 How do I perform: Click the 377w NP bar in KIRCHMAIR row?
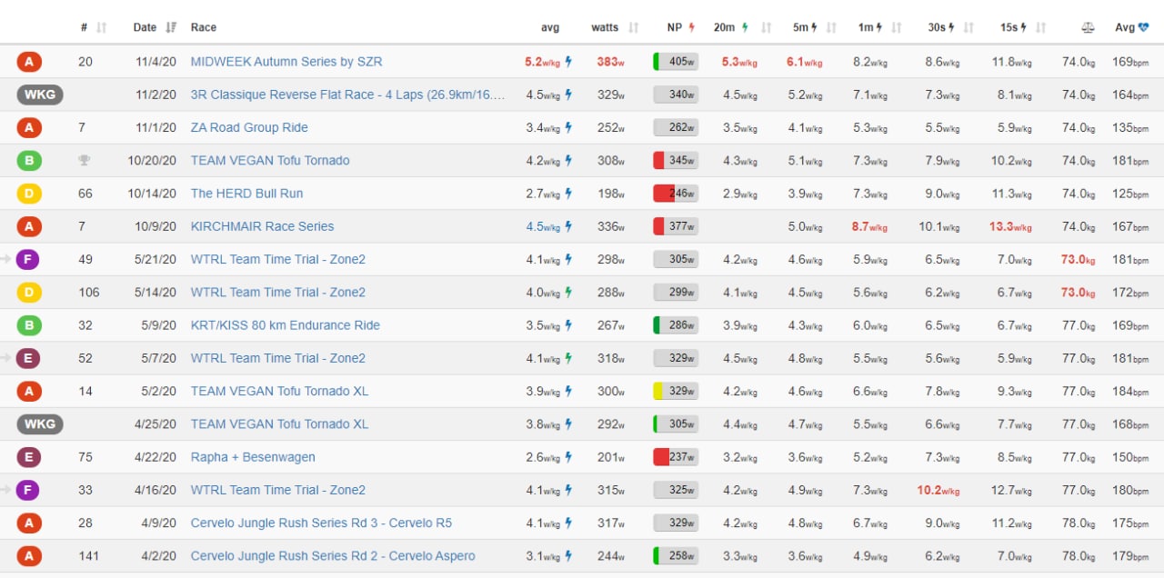pos(676,226)
